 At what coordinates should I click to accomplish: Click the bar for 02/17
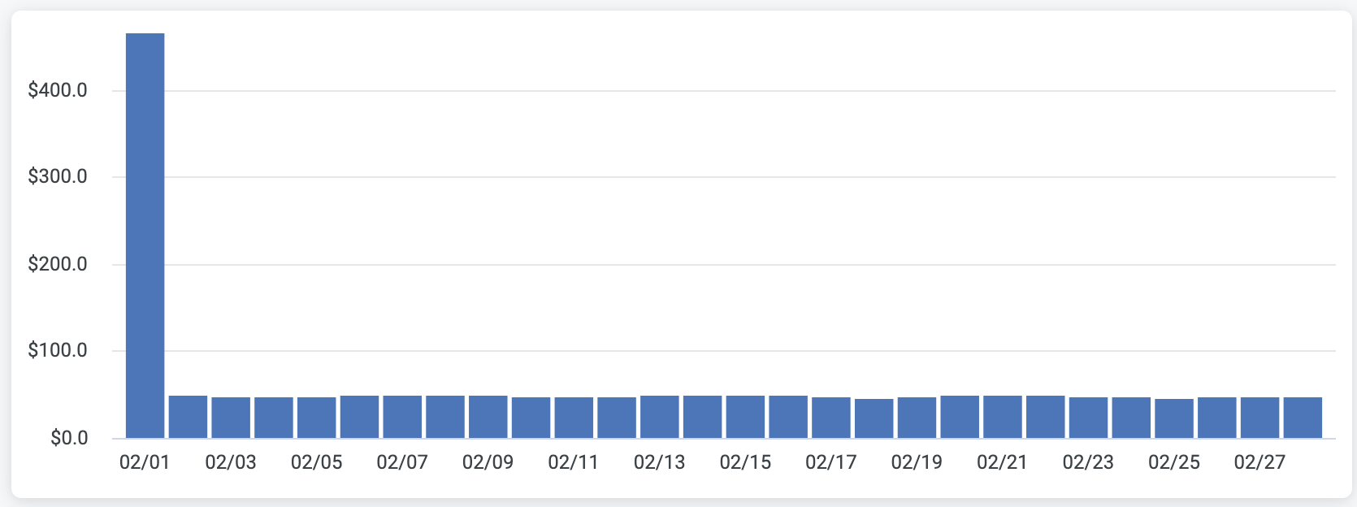831,418
